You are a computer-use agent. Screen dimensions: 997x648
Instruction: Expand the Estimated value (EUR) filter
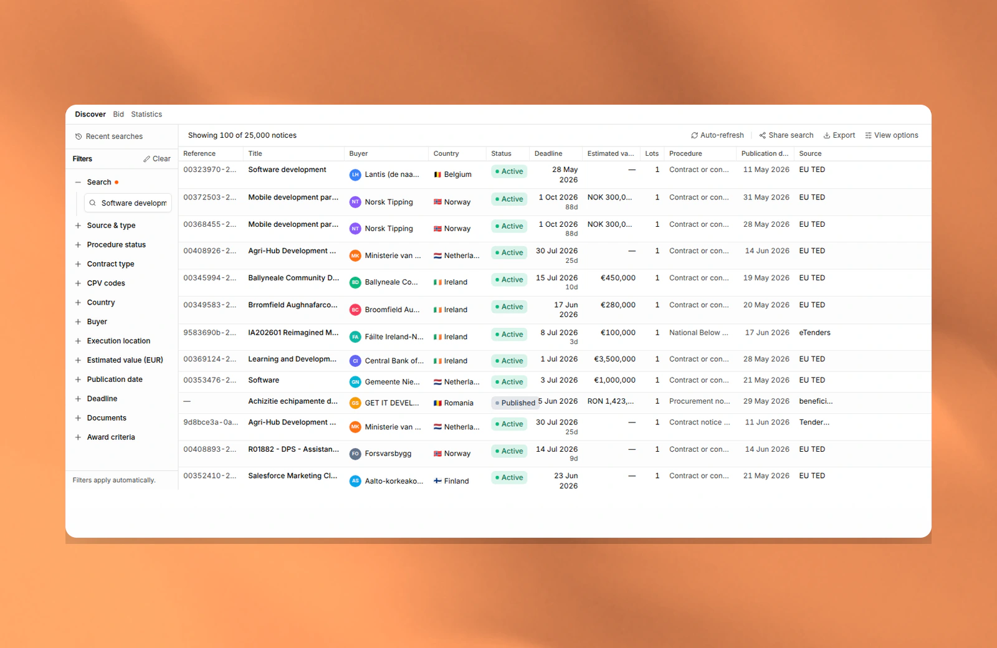click(78, 360)
